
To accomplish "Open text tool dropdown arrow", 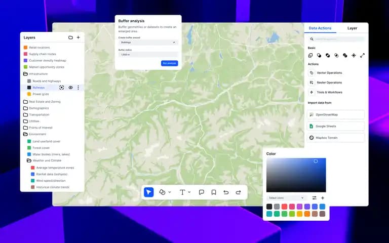I will [x=189, y=192].
